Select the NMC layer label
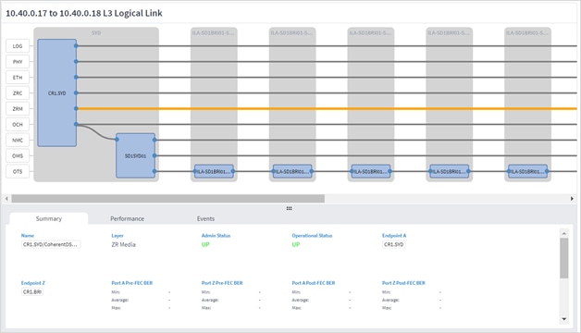Viewport: 581px width, 333px height. (18, 140)
